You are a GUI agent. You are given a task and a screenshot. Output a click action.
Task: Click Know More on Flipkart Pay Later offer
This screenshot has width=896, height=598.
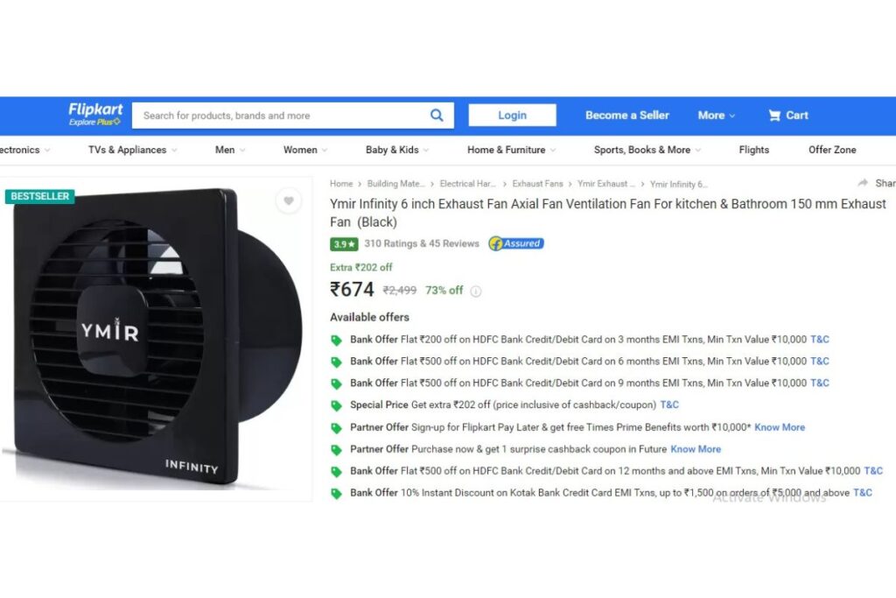[x=780, y=427]
